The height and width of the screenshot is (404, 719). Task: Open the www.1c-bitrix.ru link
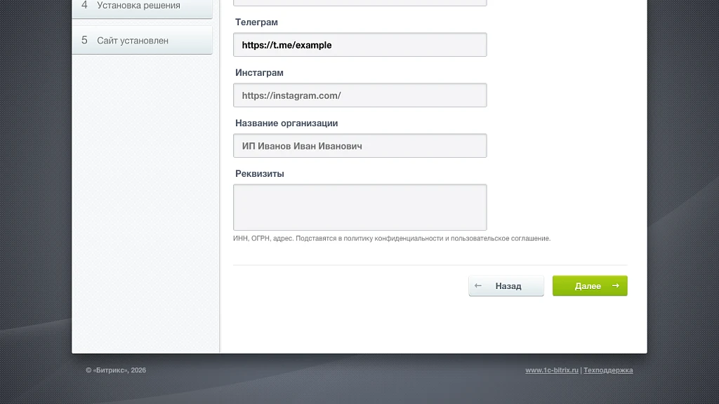coord(552,370)
